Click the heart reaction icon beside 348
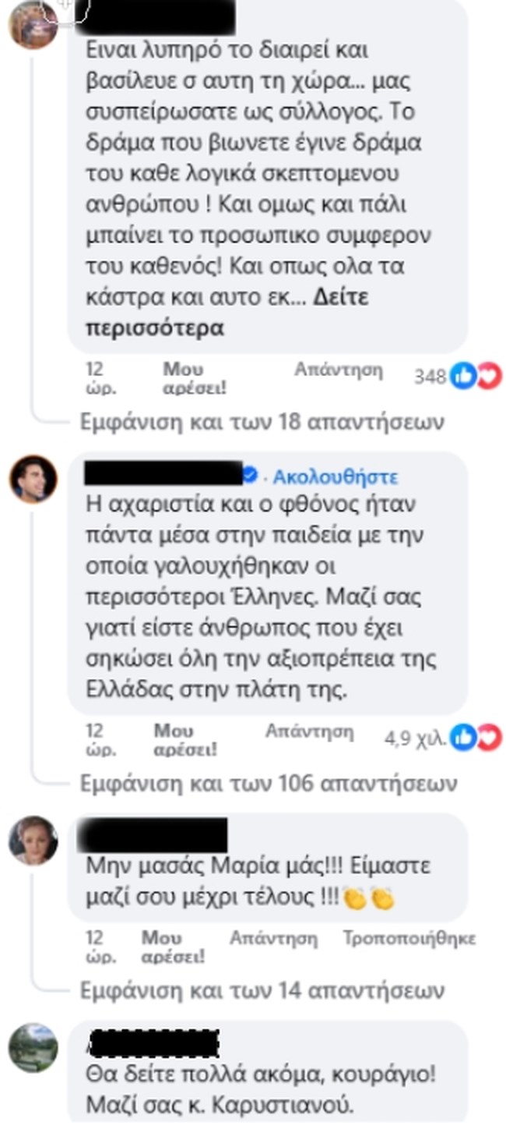506x1133 pixels. pos(487,376)
